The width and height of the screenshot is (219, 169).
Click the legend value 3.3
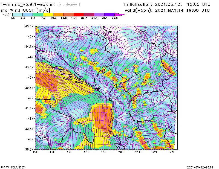[23, 18]
